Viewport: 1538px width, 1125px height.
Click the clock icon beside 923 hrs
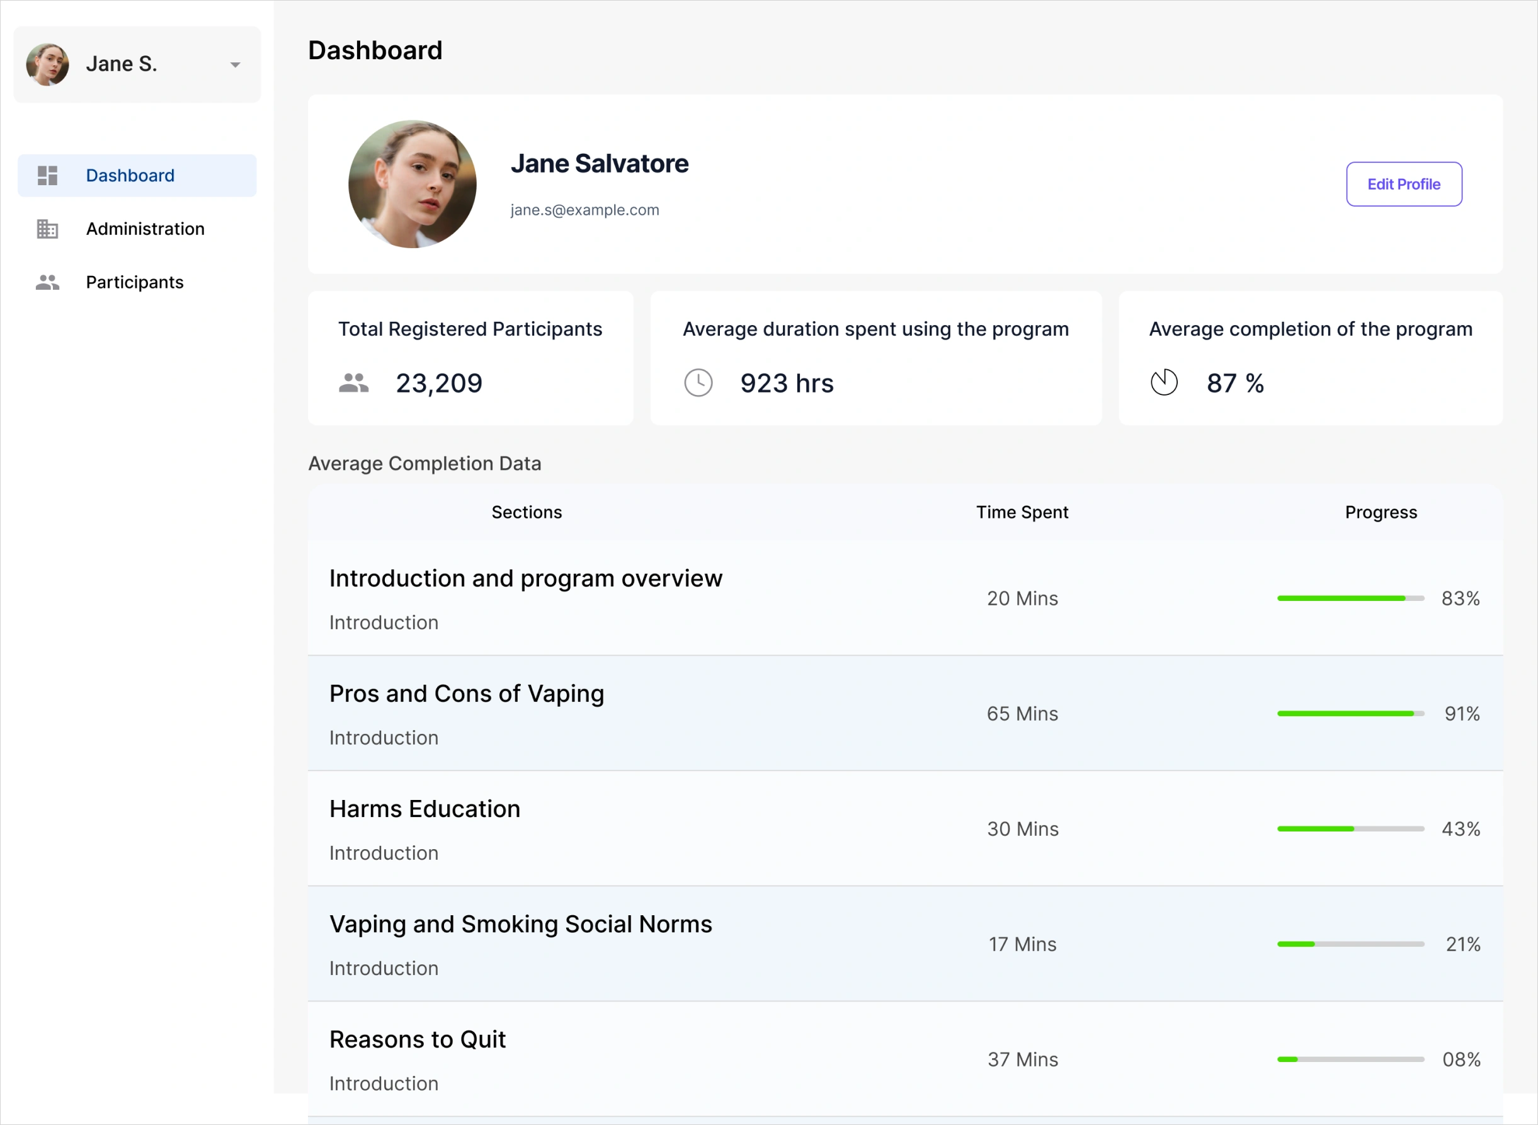[698, 383]
